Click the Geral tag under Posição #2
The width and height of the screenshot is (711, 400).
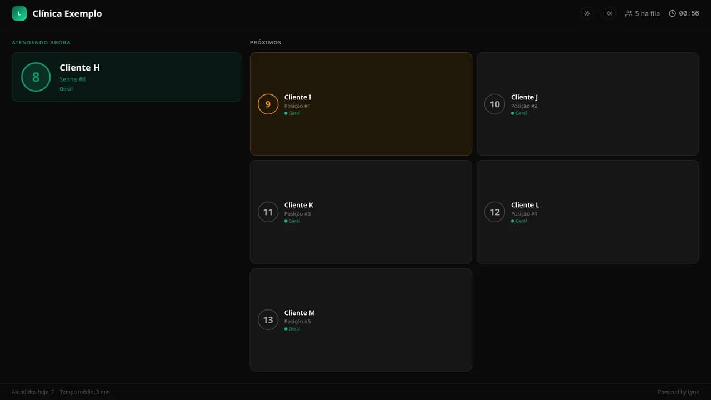point(519,113)
